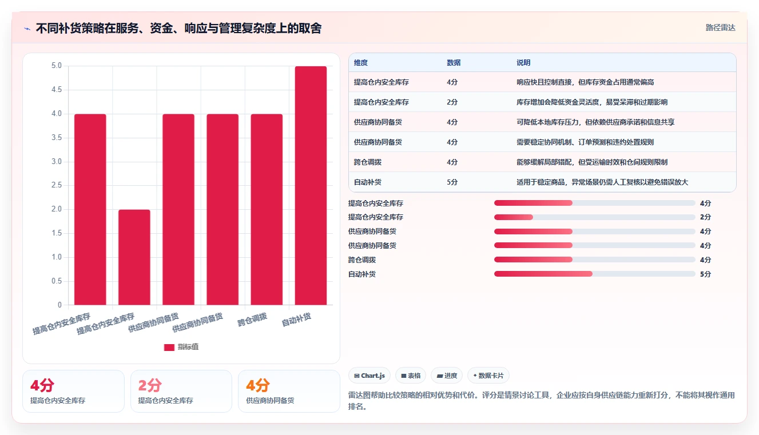Open the orange 4分 供应商协同备货 data card
The width and height of the screenshot is (759, 435).
click(289, 391)
